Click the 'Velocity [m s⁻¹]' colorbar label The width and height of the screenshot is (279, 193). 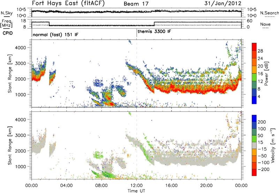(273, 146)
